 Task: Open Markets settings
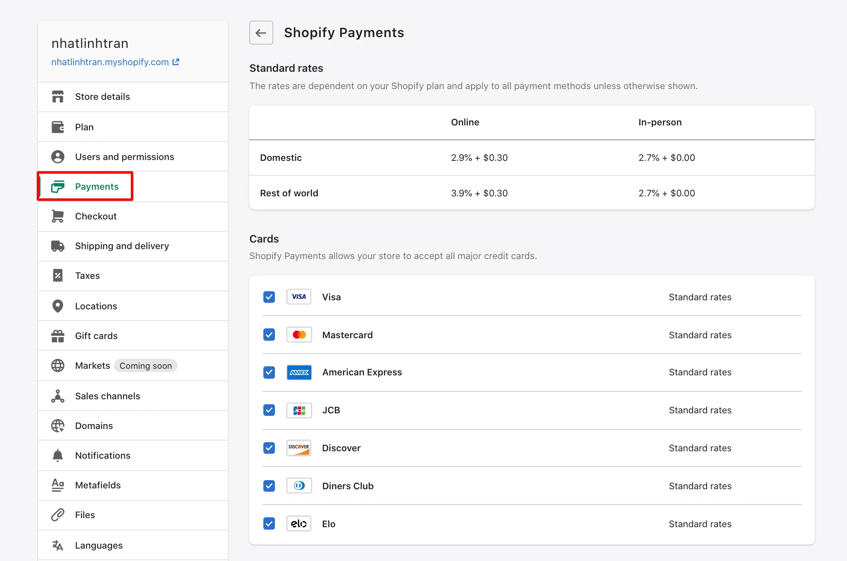click(133, 365)
